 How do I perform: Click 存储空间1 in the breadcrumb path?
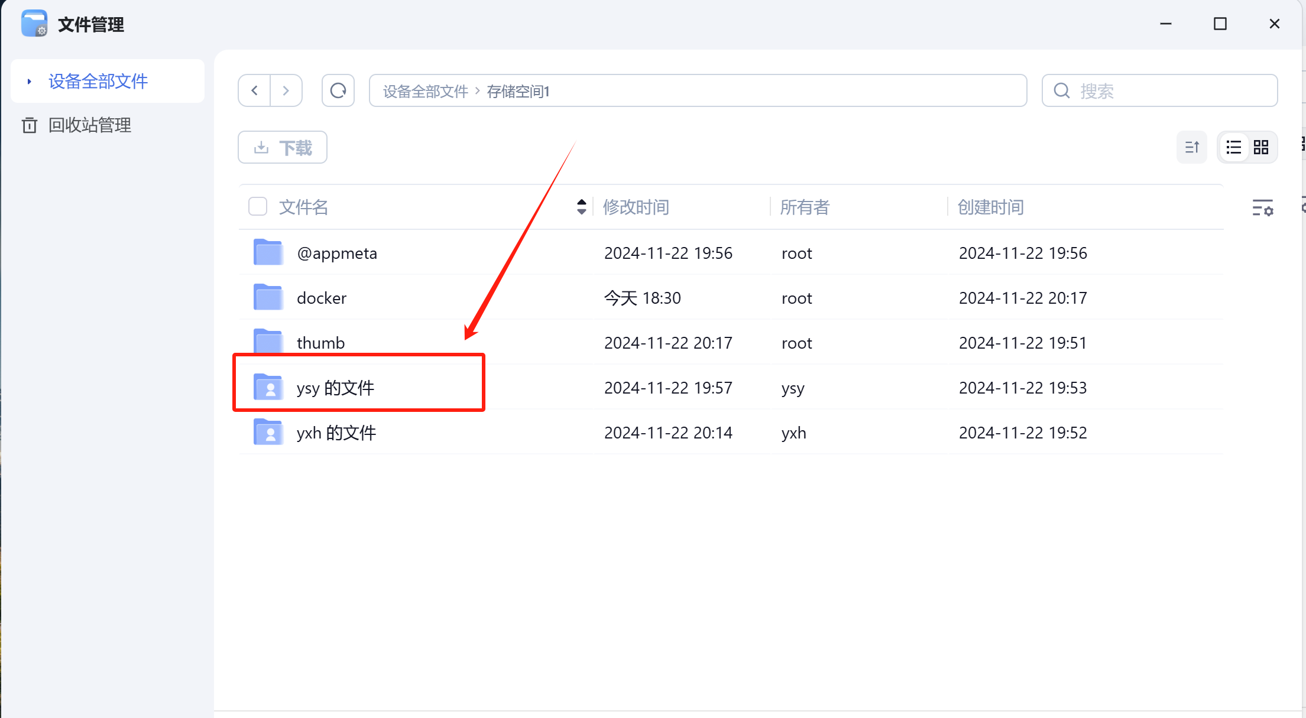(x=518, y=91)
